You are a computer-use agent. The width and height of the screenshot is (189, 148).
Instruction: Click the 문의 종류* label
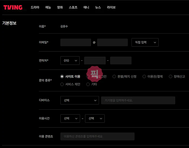tap(45, 80)
